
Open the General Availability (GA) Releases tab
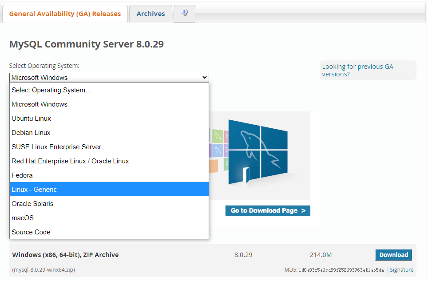[x=65, y=14]
